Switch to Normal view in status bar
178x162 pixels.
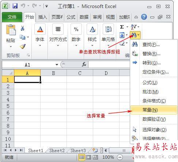click(82, 157)
